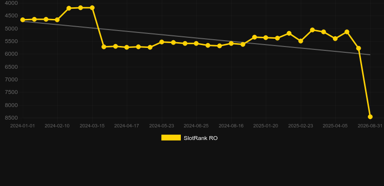This screenshot has height=186, width=384.
Task: Select the data point above 2025-04-05
Action: click(x=335, y=39)
